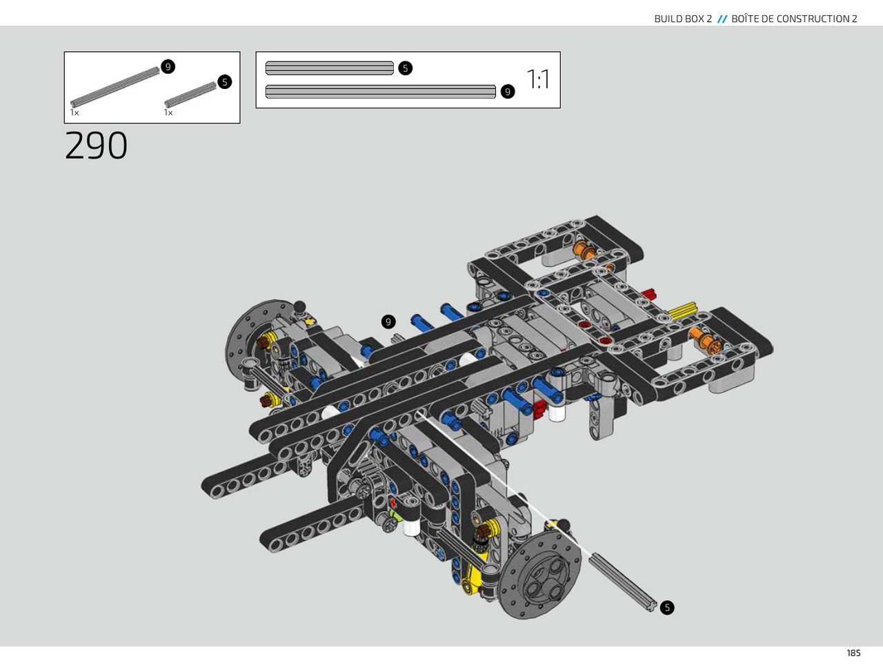The height and width of the screenshot is (672, 883).
Task: Click the 9 badge in the parts box
Action: pyautogui.click(x=168, y=67)
